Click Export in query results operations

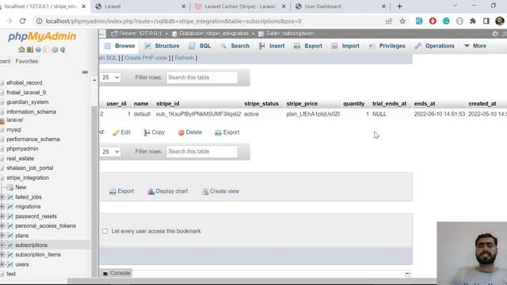pyautogui.click(x=121, y=192)
